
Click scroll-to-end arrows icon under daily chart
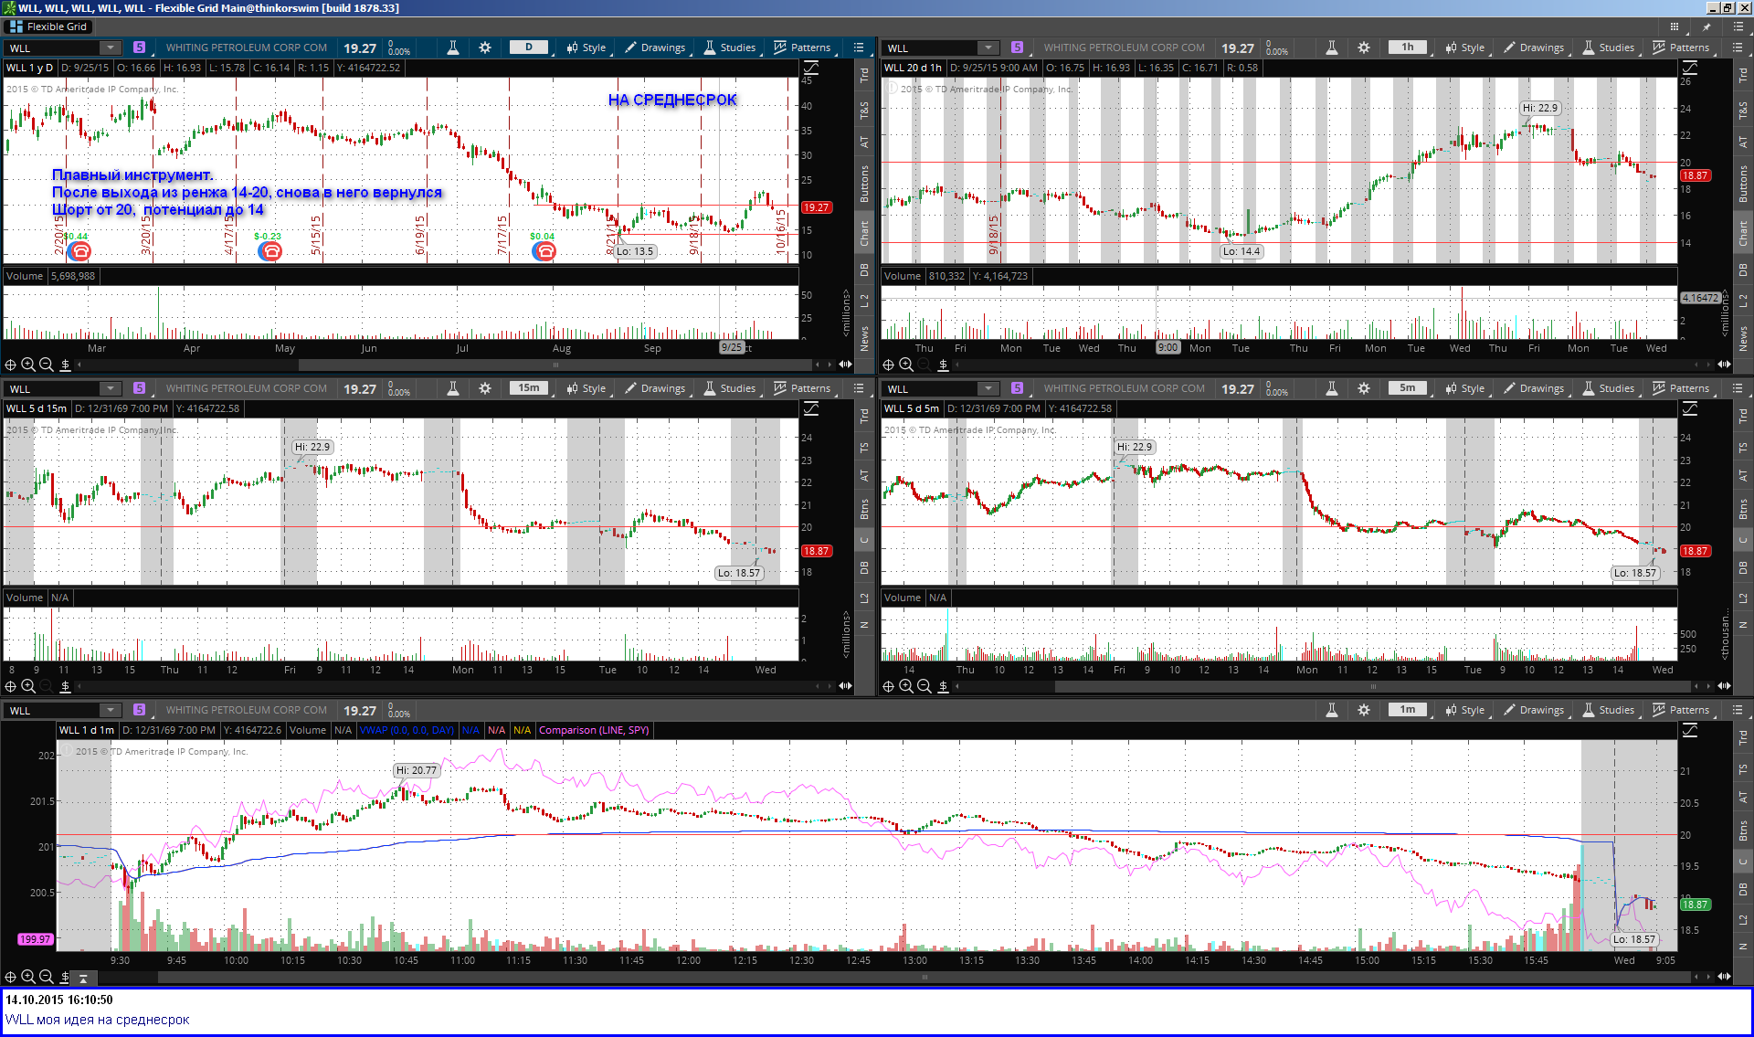tap(845, 365)
